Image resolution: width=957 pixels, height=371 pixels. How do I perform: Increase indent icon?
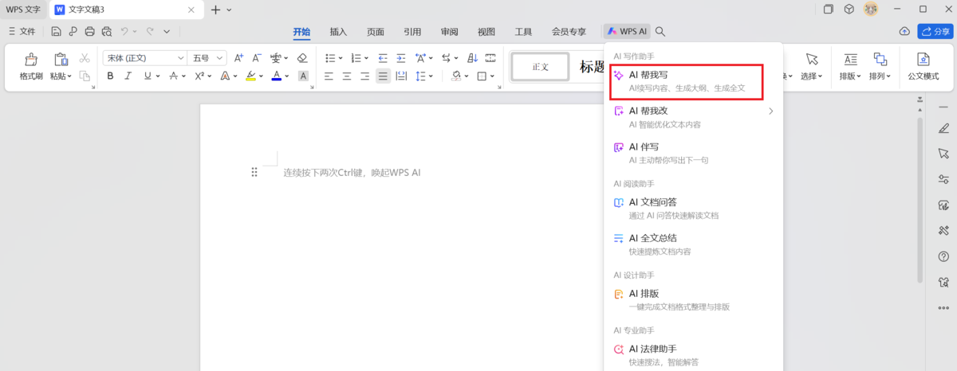coord(403,57)
